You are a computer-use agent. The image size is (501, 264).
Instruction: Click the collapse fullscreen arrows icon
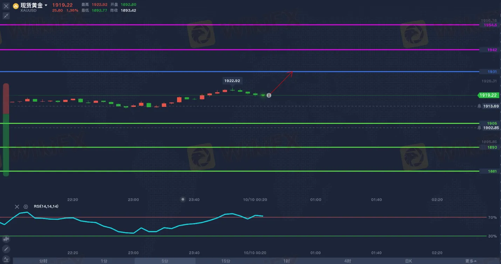tap(6, 16)
